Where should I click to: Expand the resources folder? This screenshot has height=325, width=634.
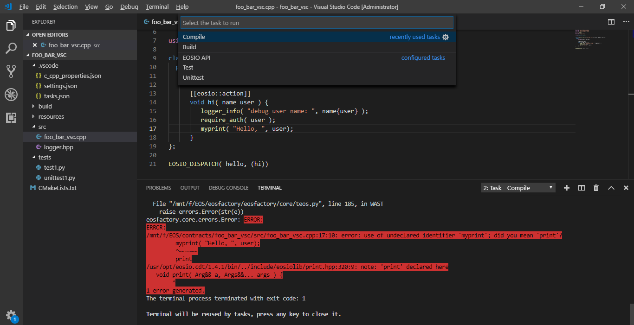coord(80,117)
